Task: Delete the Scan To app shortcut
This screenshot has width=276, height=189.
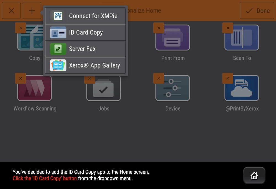Action: (228, 28)
